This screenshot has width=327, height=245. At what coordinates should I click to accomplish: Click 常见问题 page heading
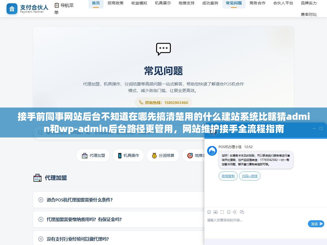163,71
